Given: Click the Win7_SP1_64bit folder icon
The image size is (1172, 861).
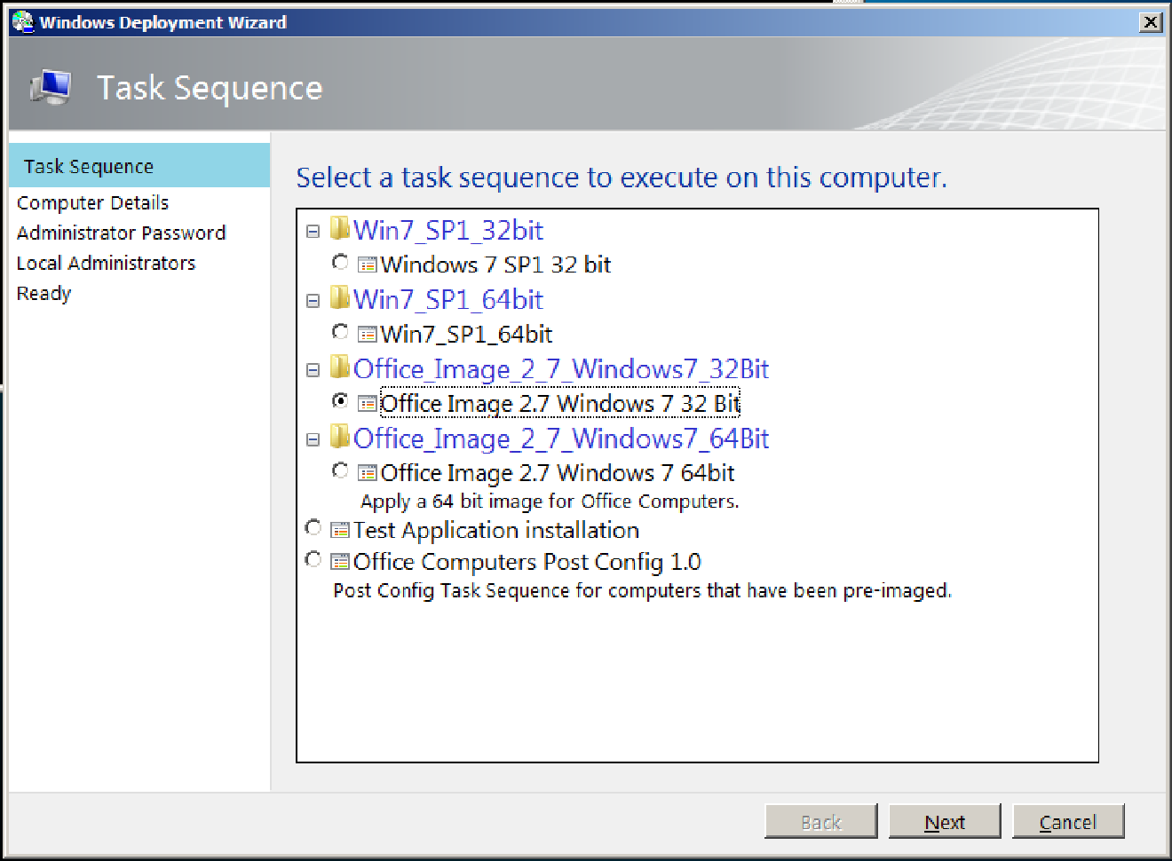Looking at the screenshot, I should click(341, 298).
